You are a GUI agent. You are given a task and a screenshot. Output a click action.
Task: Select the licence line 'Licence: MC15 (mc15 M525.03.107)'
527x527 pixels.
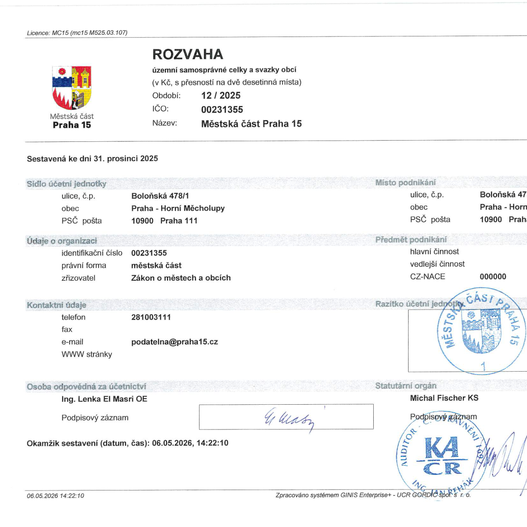(77, 33)
